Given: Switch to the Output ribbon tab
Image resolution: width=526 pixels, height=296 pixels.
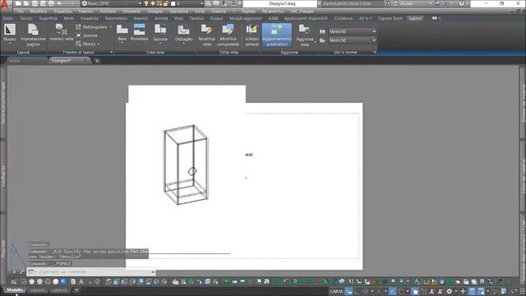Looking at the screenshot, I should tap(216, 18).
